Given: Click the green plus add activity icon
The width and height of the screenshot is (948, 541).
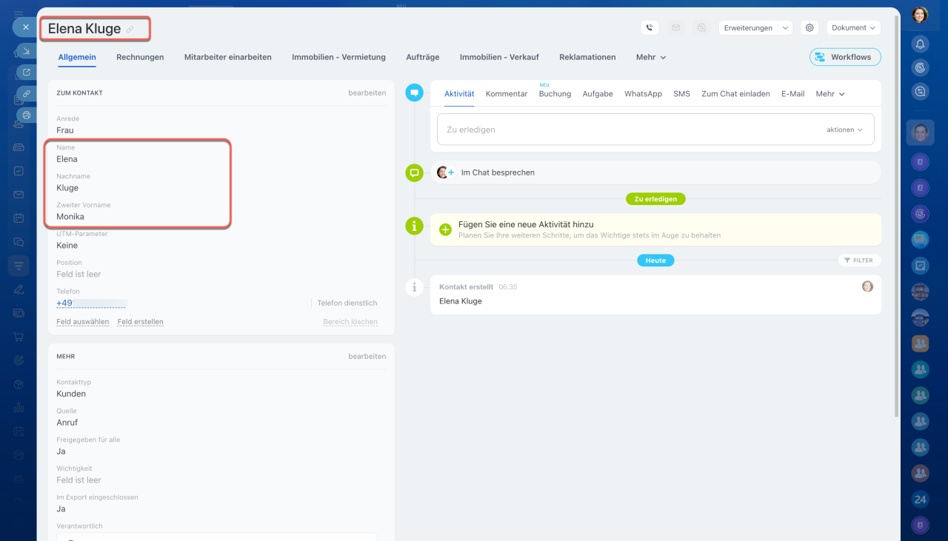Looking at the screenshot, I should pos(445,229).
